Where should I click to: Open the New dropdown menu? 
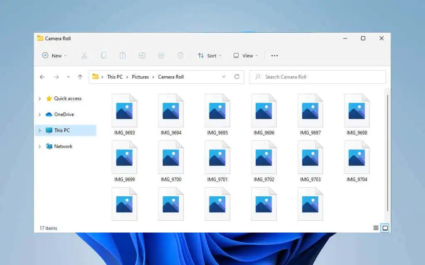pyautogui.click(x=54, y=55)
